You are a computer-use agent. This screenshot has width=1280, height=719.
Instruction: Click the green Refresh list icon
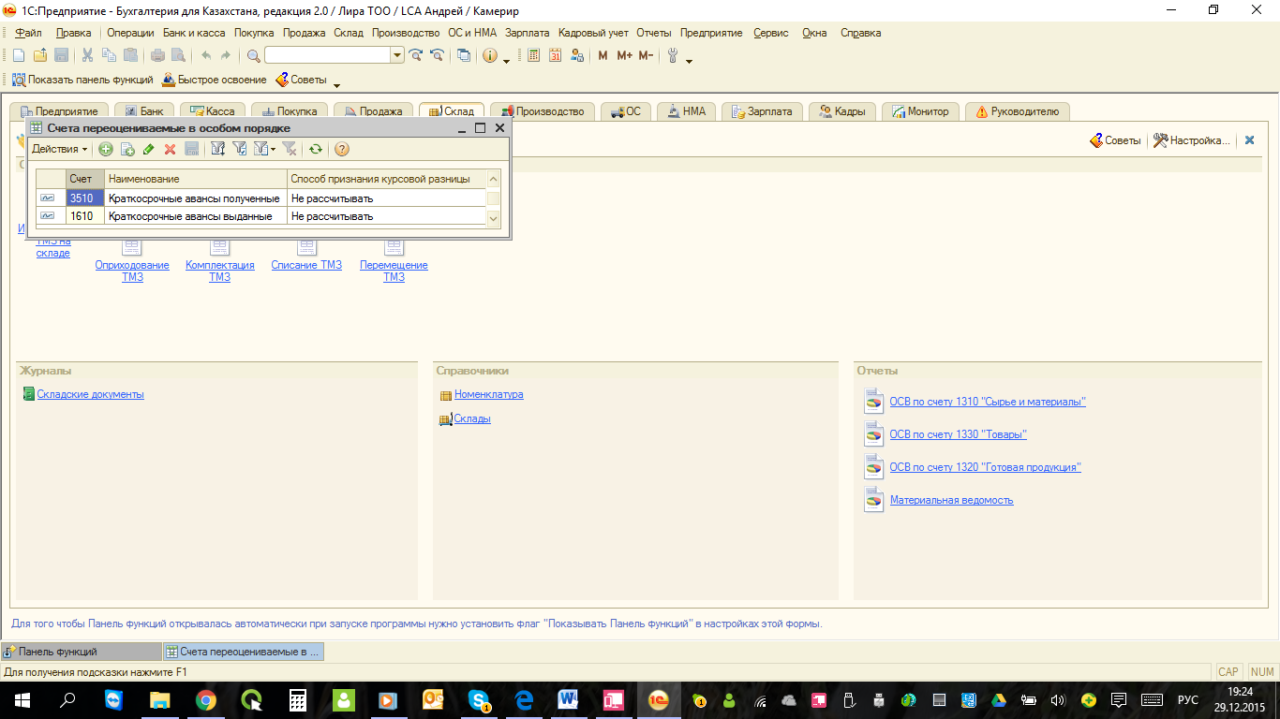(x=316, y=149)
